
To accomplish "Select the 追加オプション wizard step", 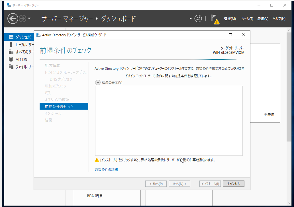I will (x=56, y=86).
